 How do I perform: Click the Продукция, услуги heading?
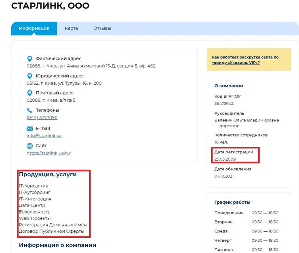(48, 175)
